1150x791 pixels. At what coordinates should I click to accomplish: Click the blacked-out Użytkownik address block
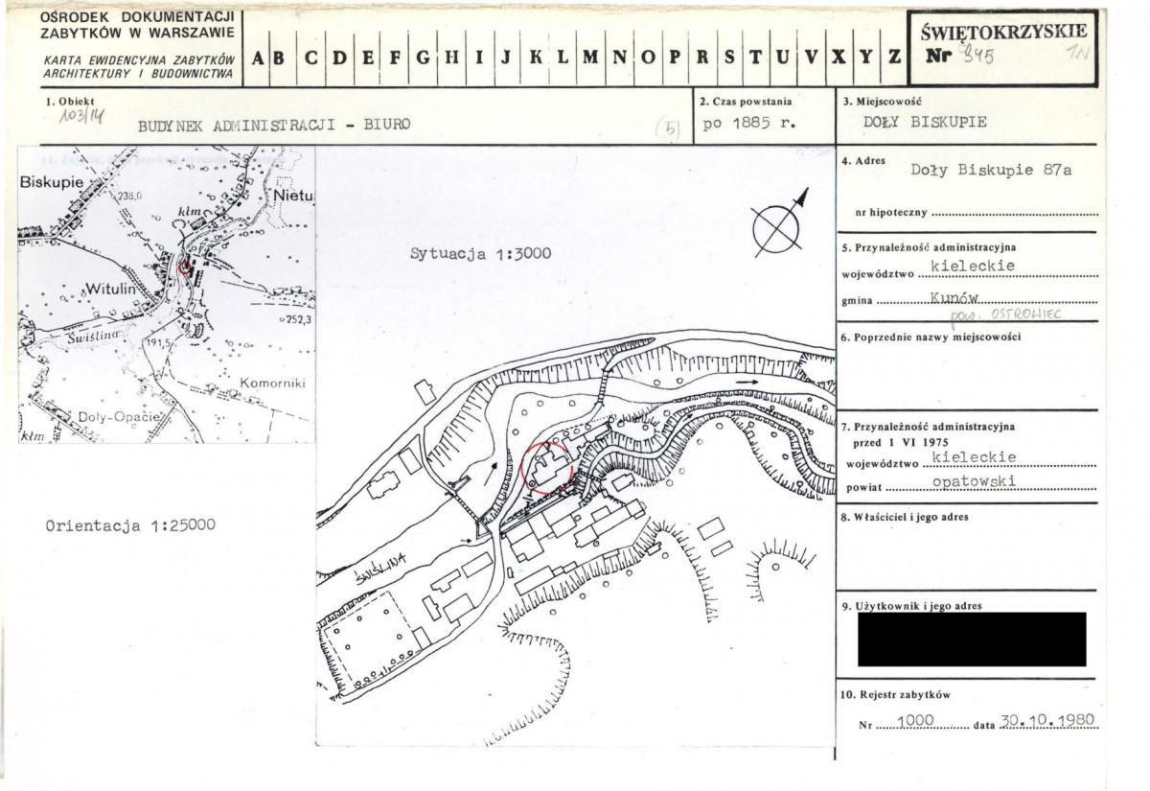pos(972,639)
